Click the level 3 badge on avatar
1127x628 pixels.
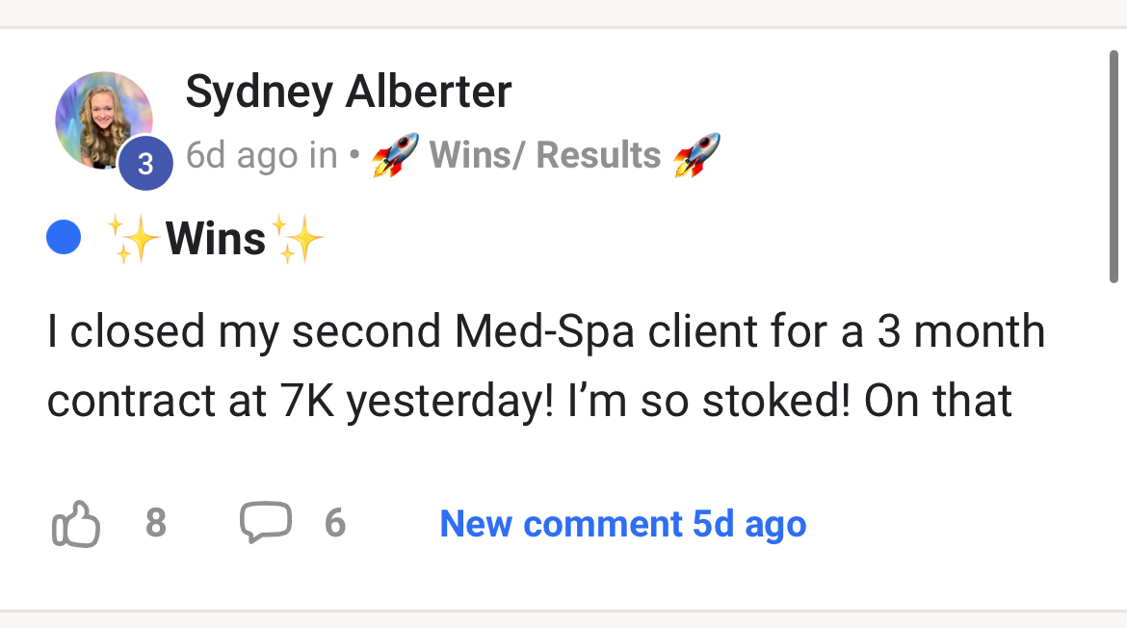click(145, 164)
